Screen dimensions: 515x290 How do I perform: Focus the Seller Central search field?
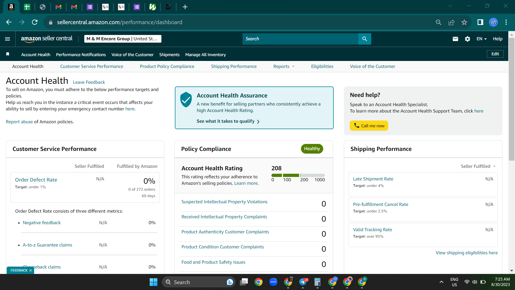[300, 39]
